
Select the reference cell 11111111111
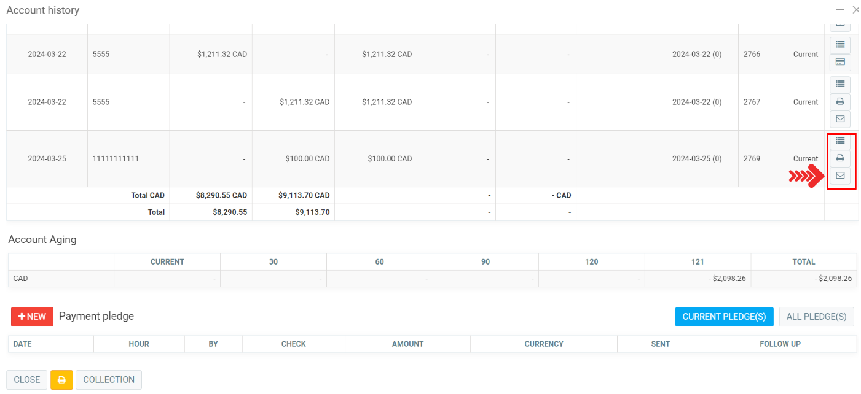(x=116, y=159)
